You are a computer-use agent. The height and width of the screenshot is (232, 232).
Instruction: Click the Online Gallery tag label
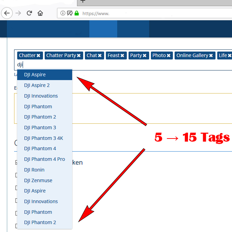(192, 55)
